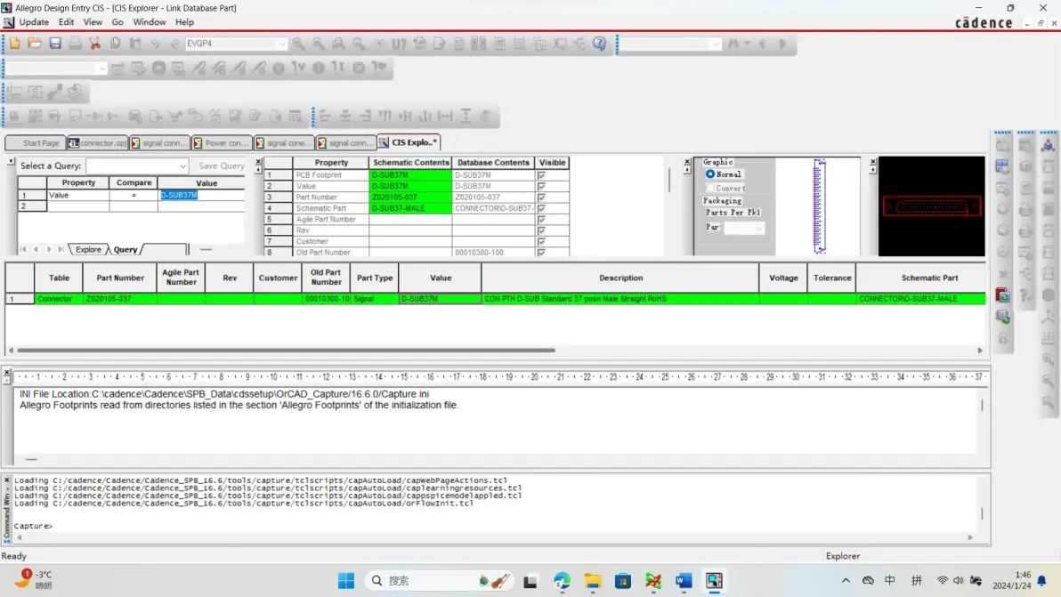The height and width of the screenshot is (597, 1061).
Task: Open the Window menu
Action: coord(149,22)
